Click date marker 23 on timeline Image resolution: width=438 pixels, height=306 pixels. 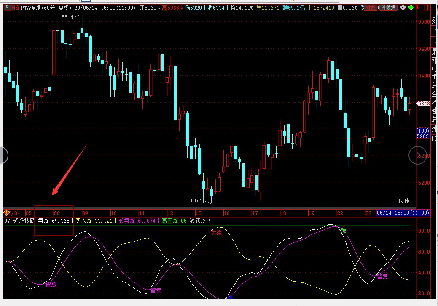coord(368,213)
